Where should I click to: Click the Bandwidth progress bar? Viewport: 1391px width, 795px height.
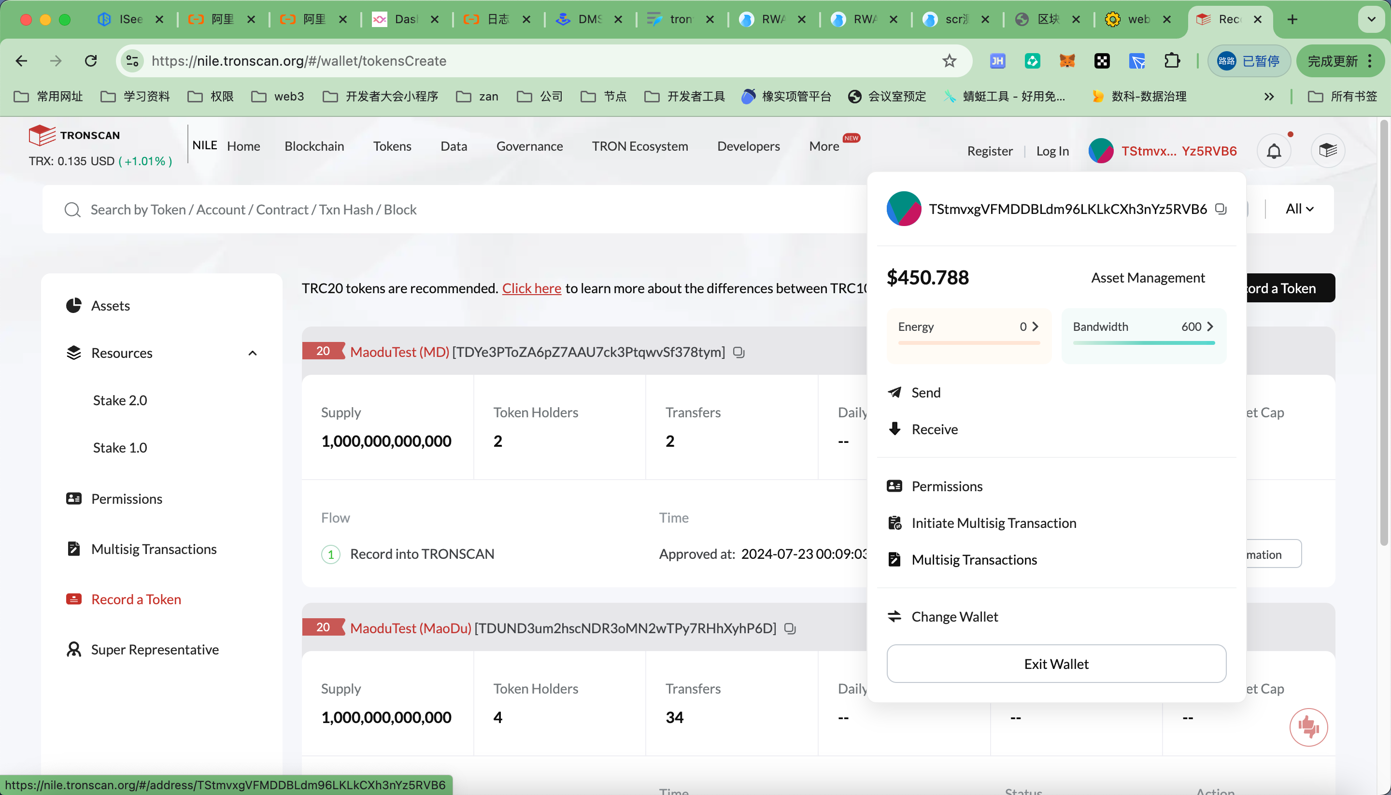(1144, 343)
